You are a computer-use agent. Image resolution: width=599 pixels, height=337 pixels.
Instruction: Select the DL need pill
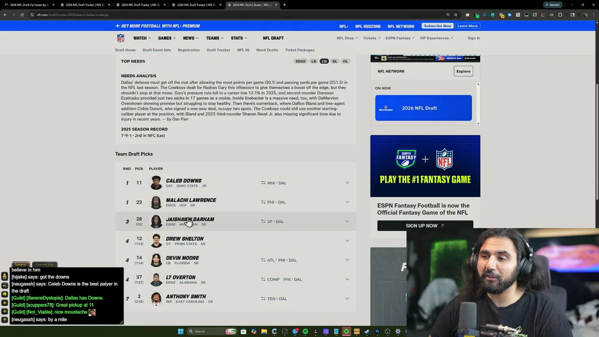click(x=335, y=61)
